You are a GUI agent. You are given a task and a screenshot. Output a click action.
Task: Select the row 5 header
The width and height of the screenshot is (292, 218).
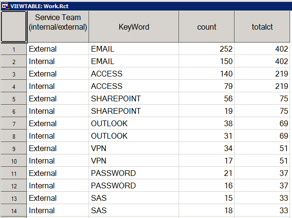pos(13,99)
